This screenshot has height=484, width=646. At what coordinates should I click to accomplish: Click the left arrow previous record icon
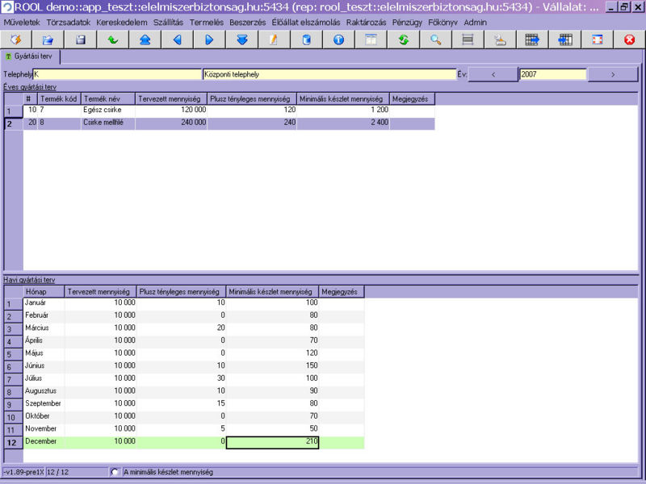177,40
